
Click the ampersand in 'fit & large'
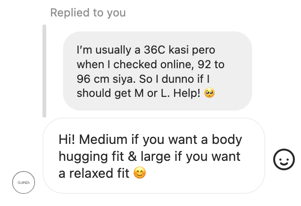click(x=133, y=156)
